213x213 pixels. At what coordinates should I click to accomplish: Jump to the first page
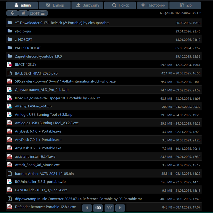click(x=87, y=208)
